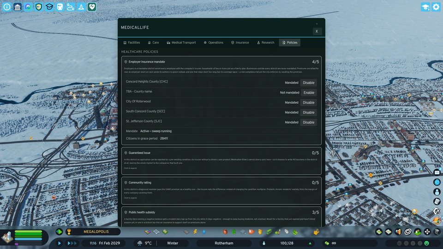Open the route path icon

(71, 7)
